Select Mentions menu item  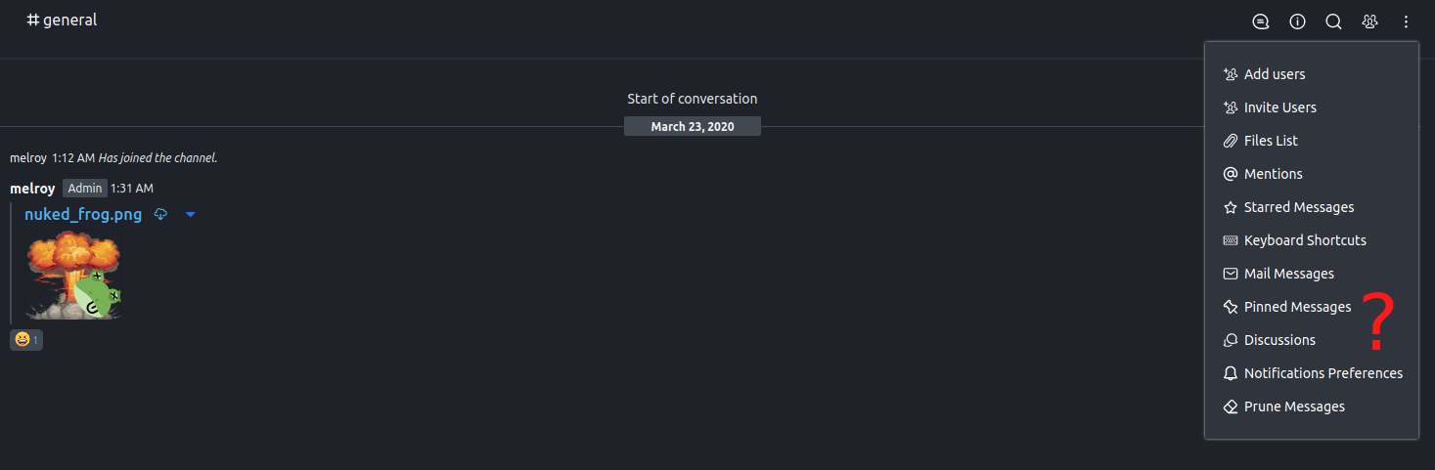click(x=1312, y=174)
